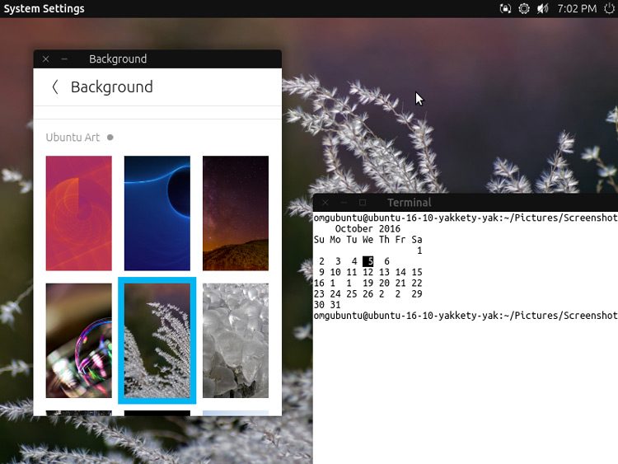Click 'October 2016' in the Terminal
The height and width of the screenshot is (464, 618).
(x=368, y=228)
